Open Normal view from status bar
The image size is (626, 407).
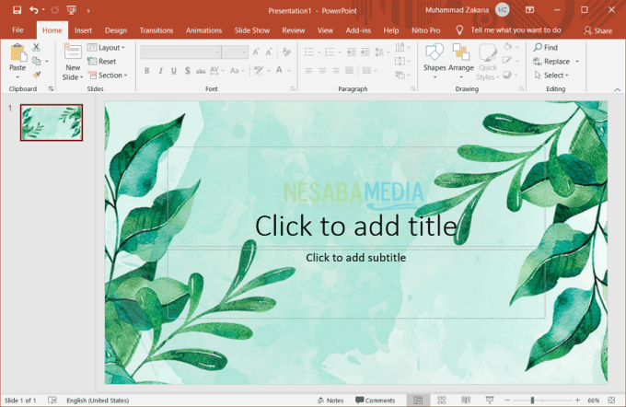[x=418, y=400]
